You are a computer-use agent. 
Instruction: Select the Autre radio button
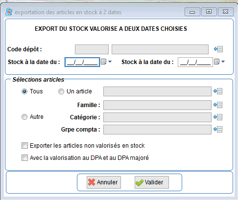(x=24, y=117)
